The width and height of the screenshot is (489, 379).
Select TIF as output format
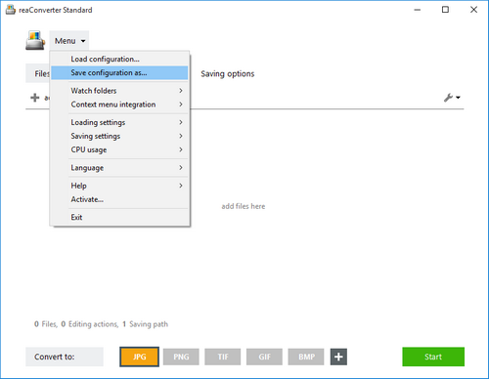223,357
